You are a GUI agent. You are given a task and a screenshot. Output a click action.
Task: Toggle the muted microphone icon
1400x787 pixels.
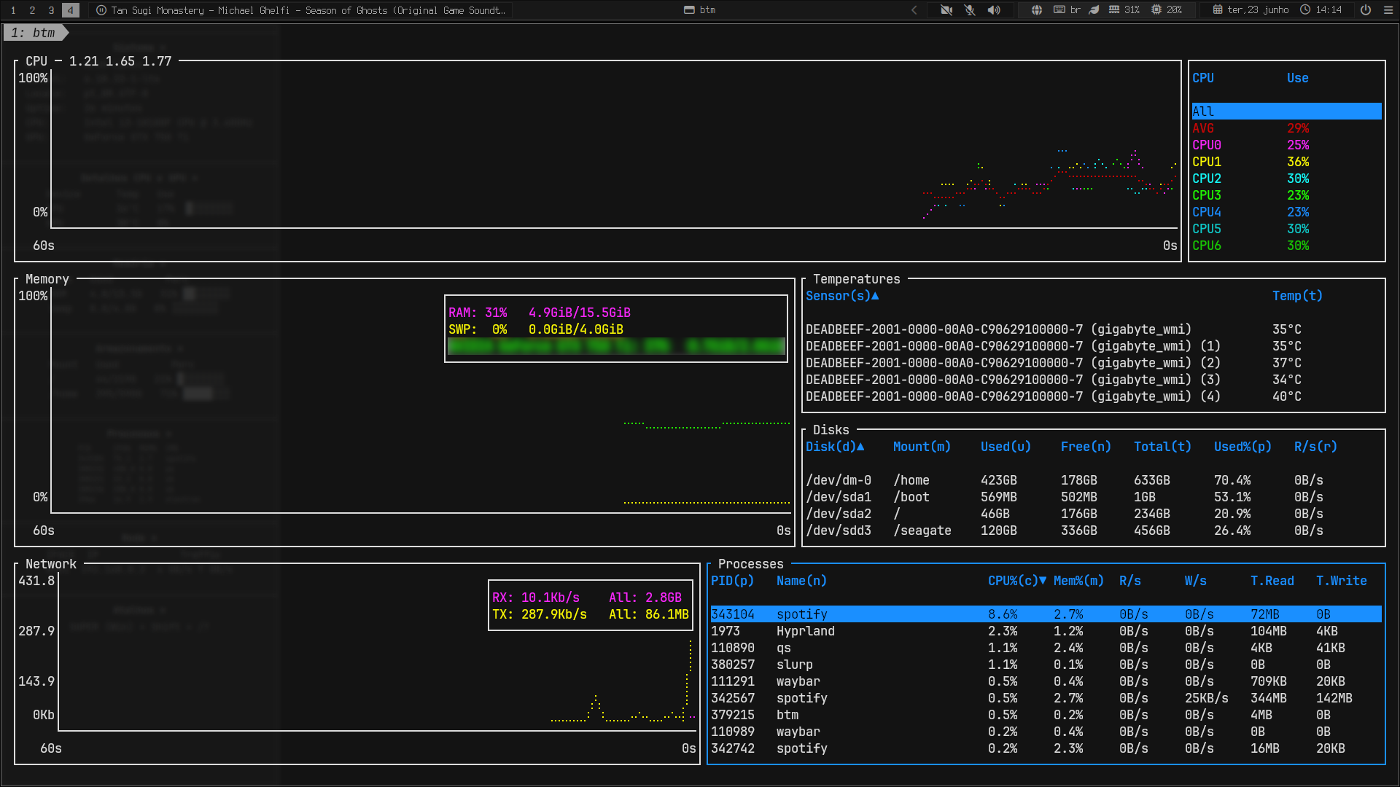point(970,10)
